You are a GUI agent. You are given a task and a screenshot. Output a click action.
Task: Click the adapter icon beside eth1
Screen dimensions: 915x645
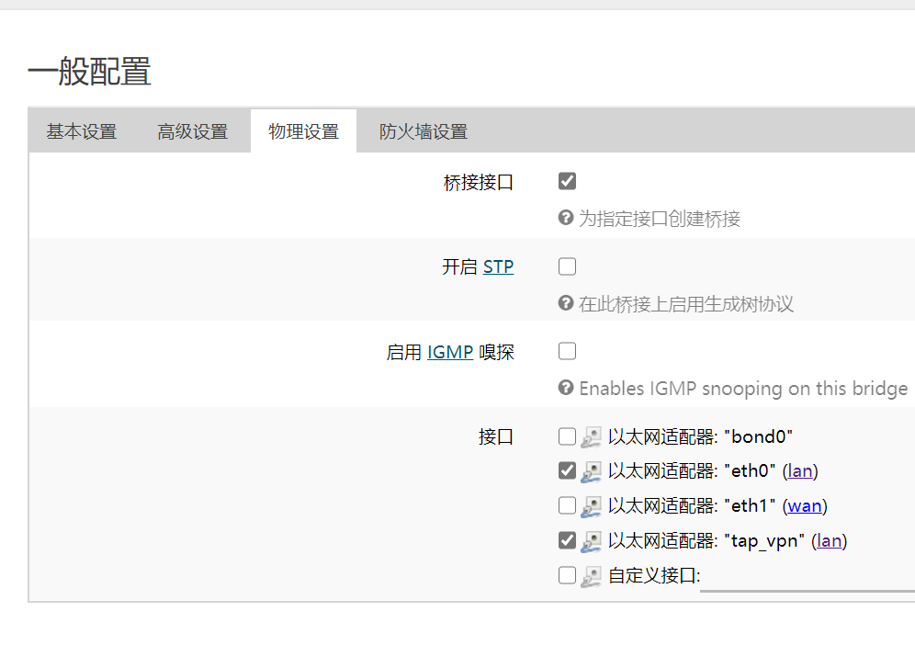coord(592,505)
